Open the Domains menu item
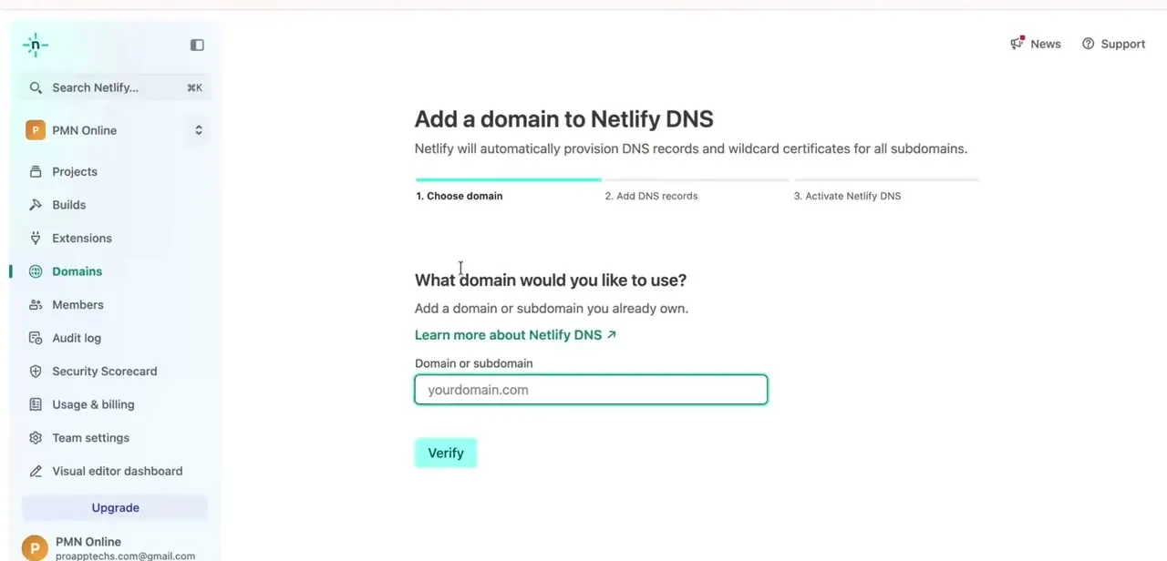 [x=77, y=271]
